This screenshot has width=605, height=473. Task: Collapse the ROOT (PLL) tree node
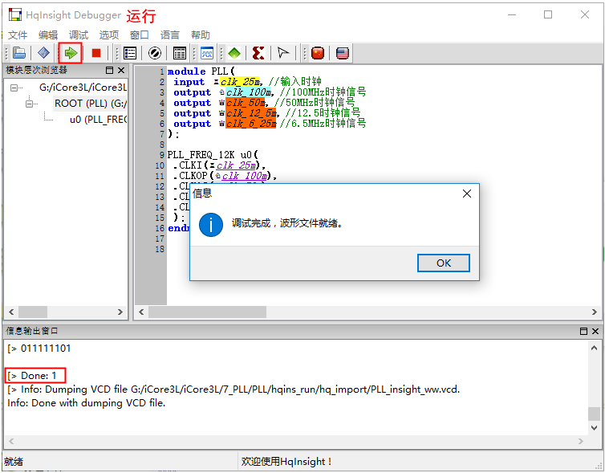30,104
